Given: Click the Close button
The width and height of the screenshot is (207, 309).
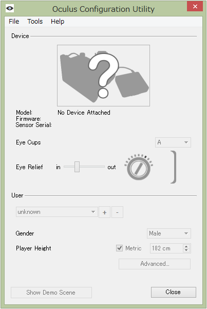Looking at the screenshot, I should pos(174,292).
